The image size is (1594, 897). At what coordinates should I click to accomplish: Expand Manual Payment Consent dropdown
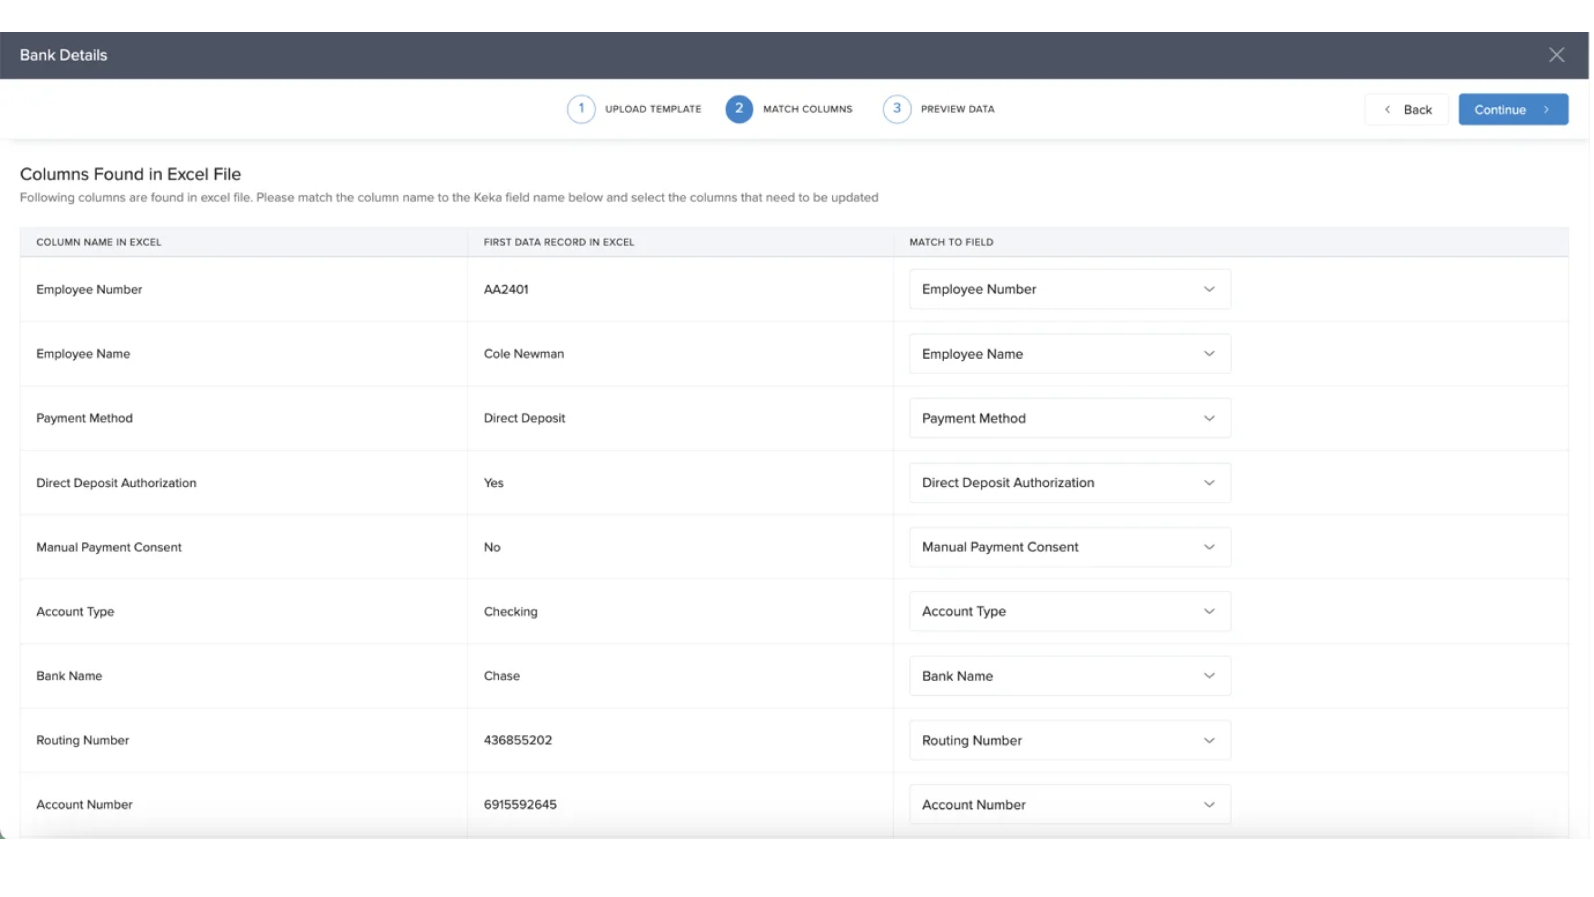pos(1069,547)
